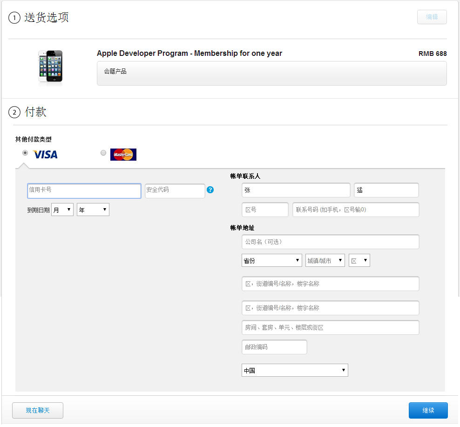Image resolution: width=460 pixels, height=427 pixels.
Task: Focus the credit card number (信用卡号) field
Action: (x=84, y=191)
